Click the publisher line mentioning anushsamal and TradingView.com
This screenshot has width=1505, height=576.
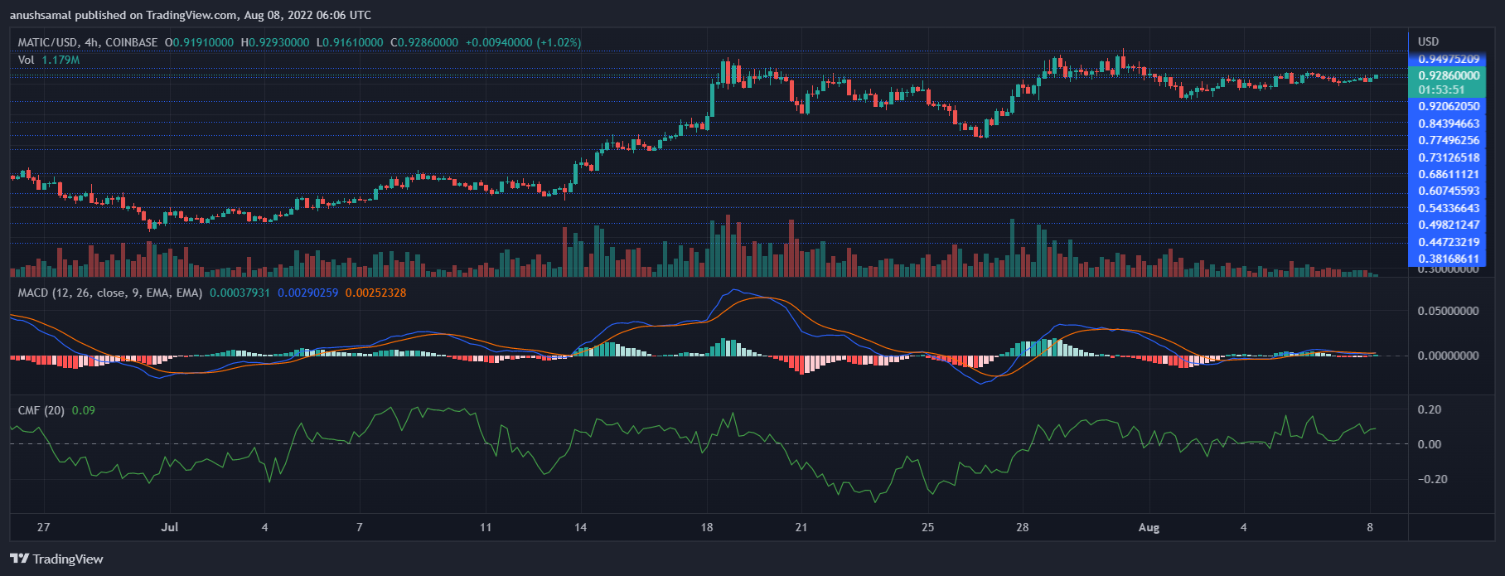(x=191, y=15)
